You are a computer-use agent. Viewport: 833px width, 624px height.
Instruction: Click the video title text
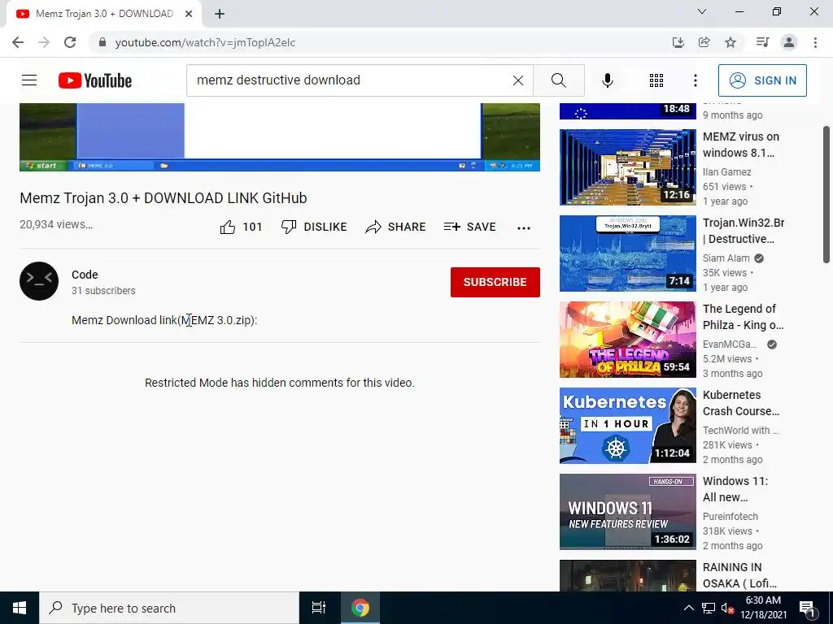tap(163, 198)
